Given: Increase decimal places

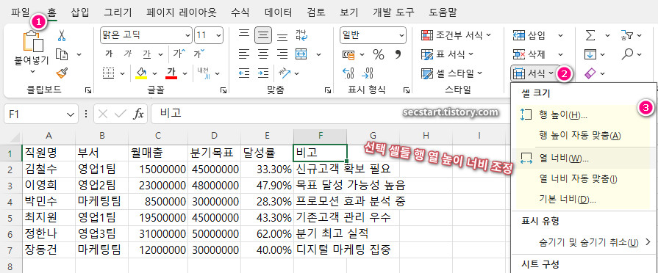Looking at the screenshot, I should pyautogui.click(x=348, y=73).
